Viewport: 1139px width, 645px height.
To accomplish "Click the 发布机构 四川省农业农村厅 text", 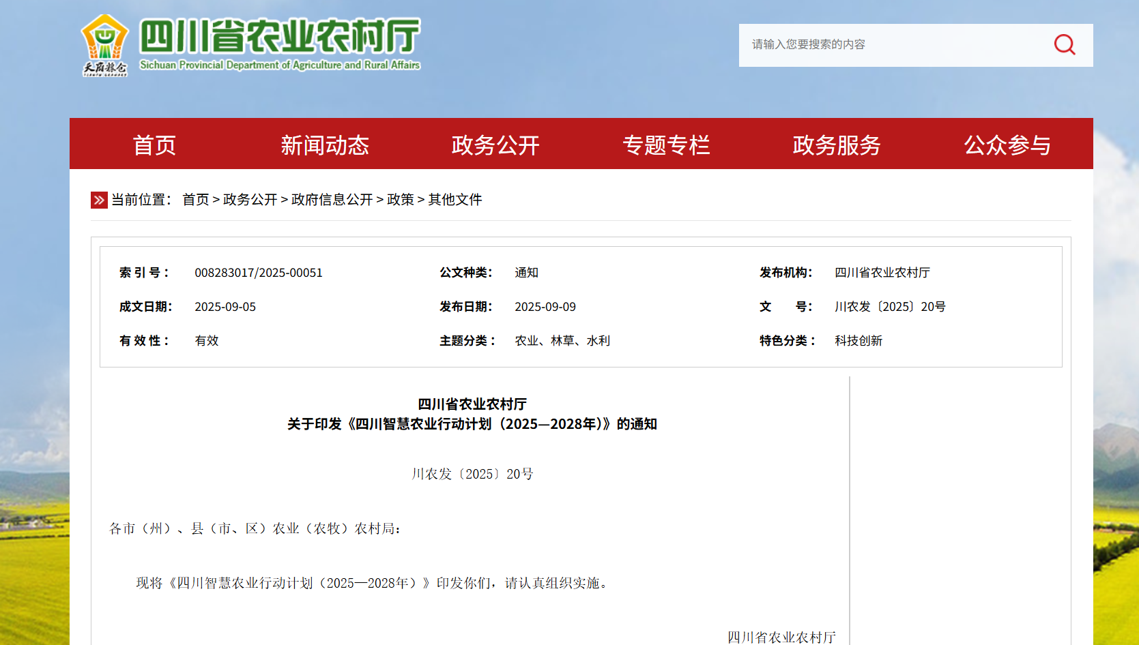I will click(883, 272).
